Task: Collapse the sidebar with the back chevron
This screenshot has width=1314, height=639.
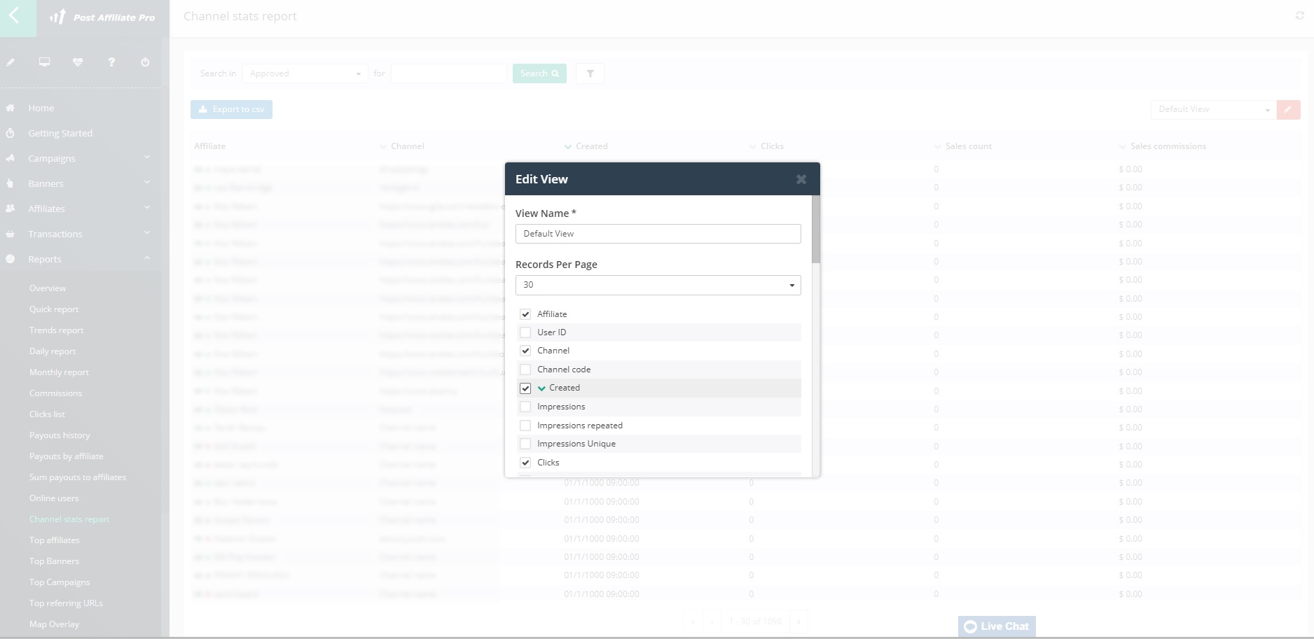Action: pyautogui.click(x=18, y=17)
